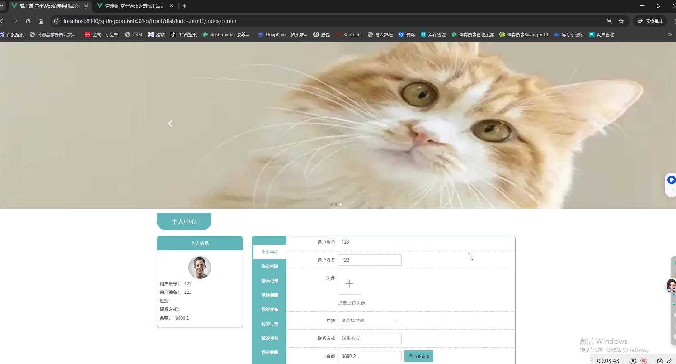The width and height of the screenshot is (676, 364).
Task: Expand the hidden bookmarks overflow chevron
Action: click(x=670, y=34)
